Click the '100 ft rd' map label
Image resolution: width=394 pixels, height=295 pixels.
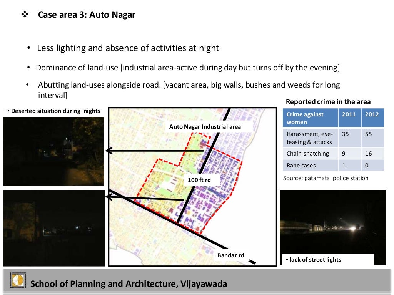(199, 180)
